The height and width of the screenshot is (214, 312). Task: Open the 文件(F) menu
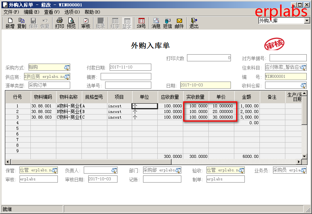coord(11,12)
